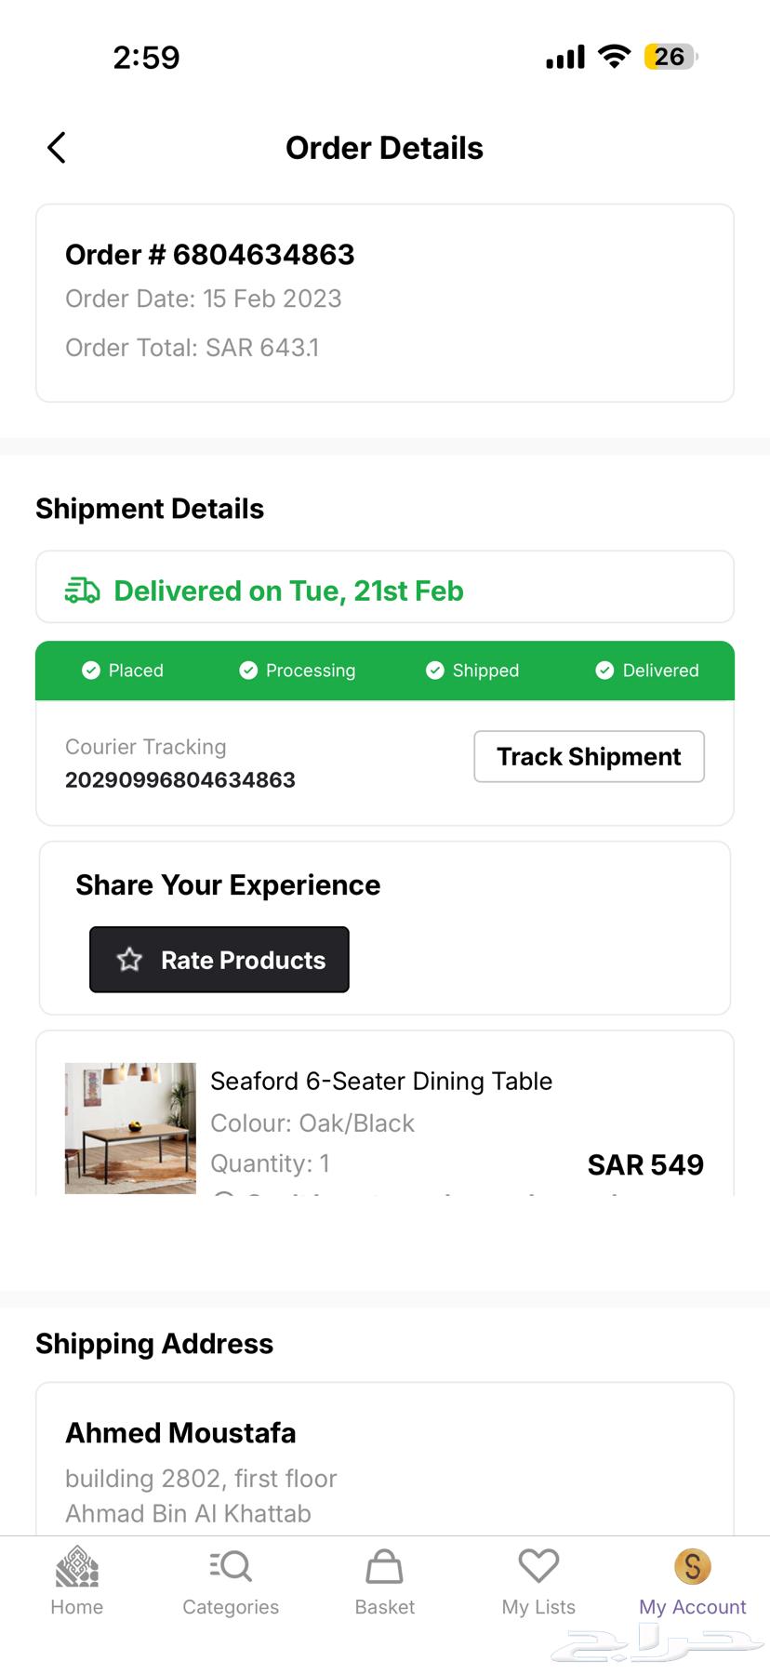
Task: Tap the Processing status checkmark
Action: coord(248,671)
